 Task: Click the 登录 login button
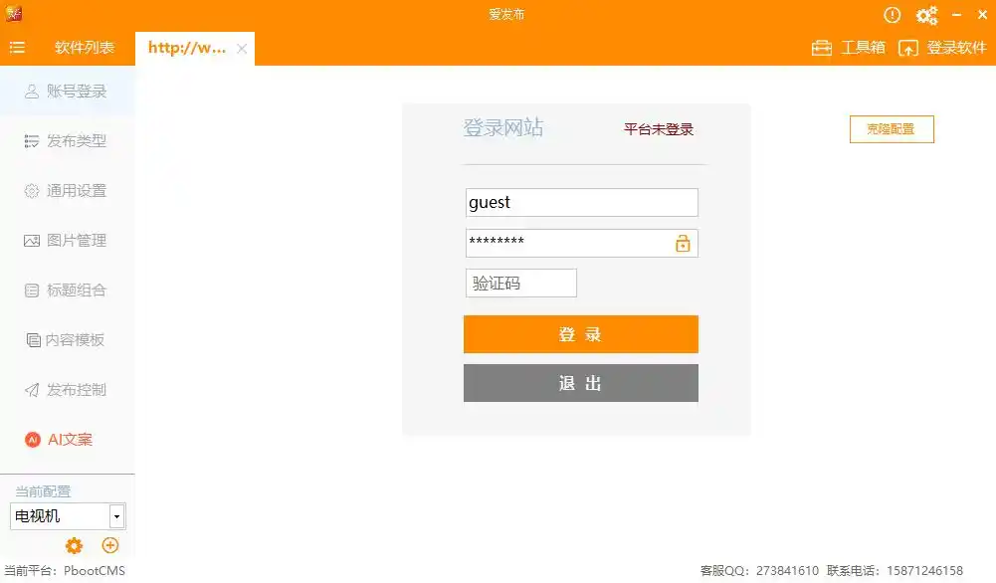[x=580, y=334]
